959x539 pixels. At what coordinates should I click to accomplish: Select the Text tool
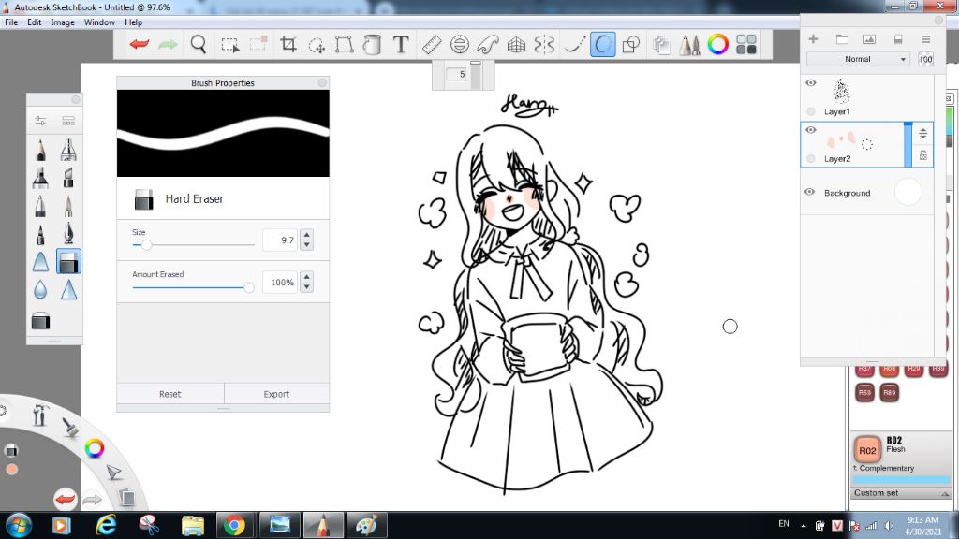(401, 44)
